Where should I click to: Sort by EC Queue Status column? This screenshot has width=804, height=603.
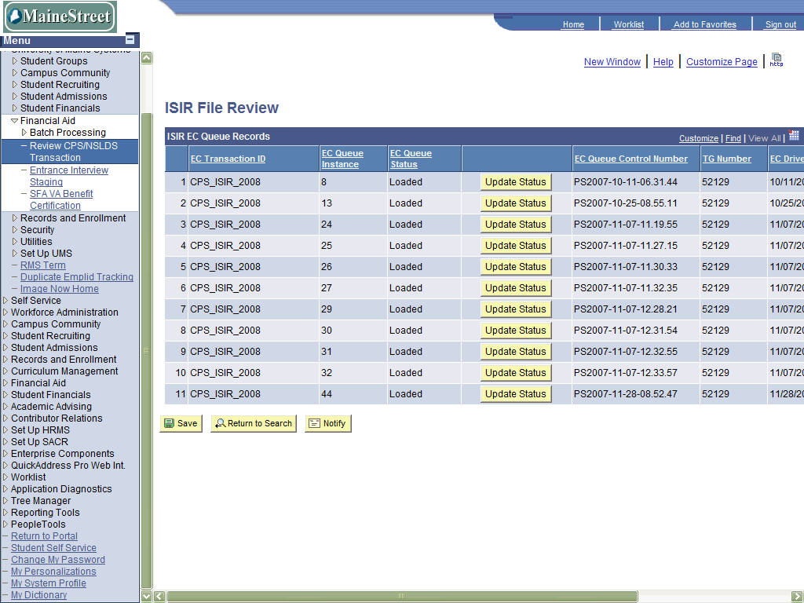[410, 159]
